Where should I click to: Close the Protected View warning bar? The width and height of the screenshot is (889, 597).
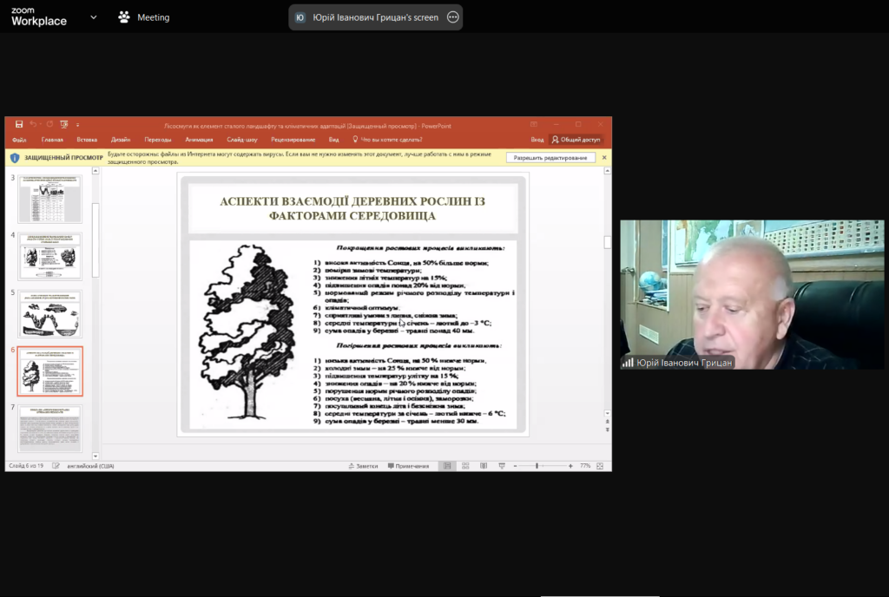coord(604,158)
